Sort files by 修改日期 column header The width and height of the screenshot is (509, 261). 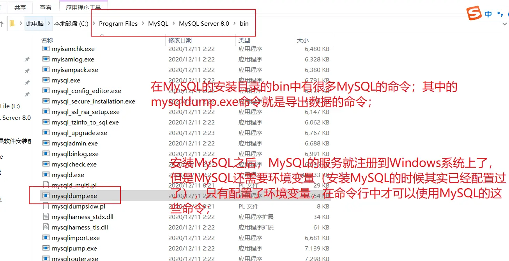[x=180, y=40]
